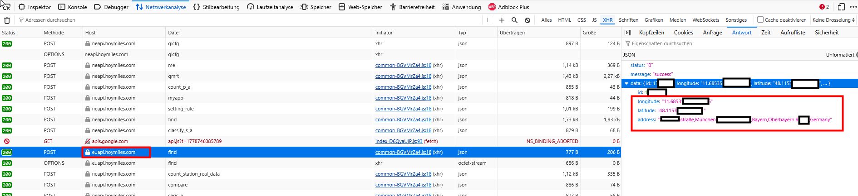Open the network search magnifier
The image size is (858, 196).
[x=514, y=20]
